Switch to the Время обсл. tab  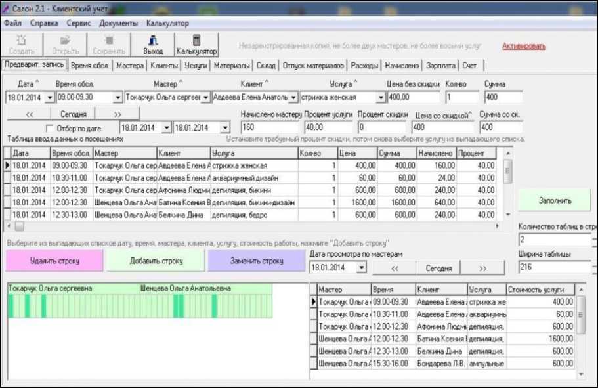pos(90,66)
